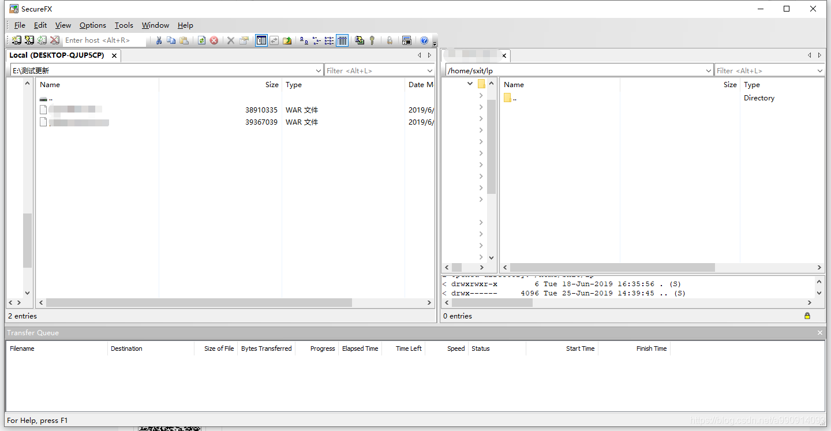This screenshot has height=431, width=831.
Task: Close the Local (DESKTOP-QJUP5CP) tab
Action: click(114, 56)
